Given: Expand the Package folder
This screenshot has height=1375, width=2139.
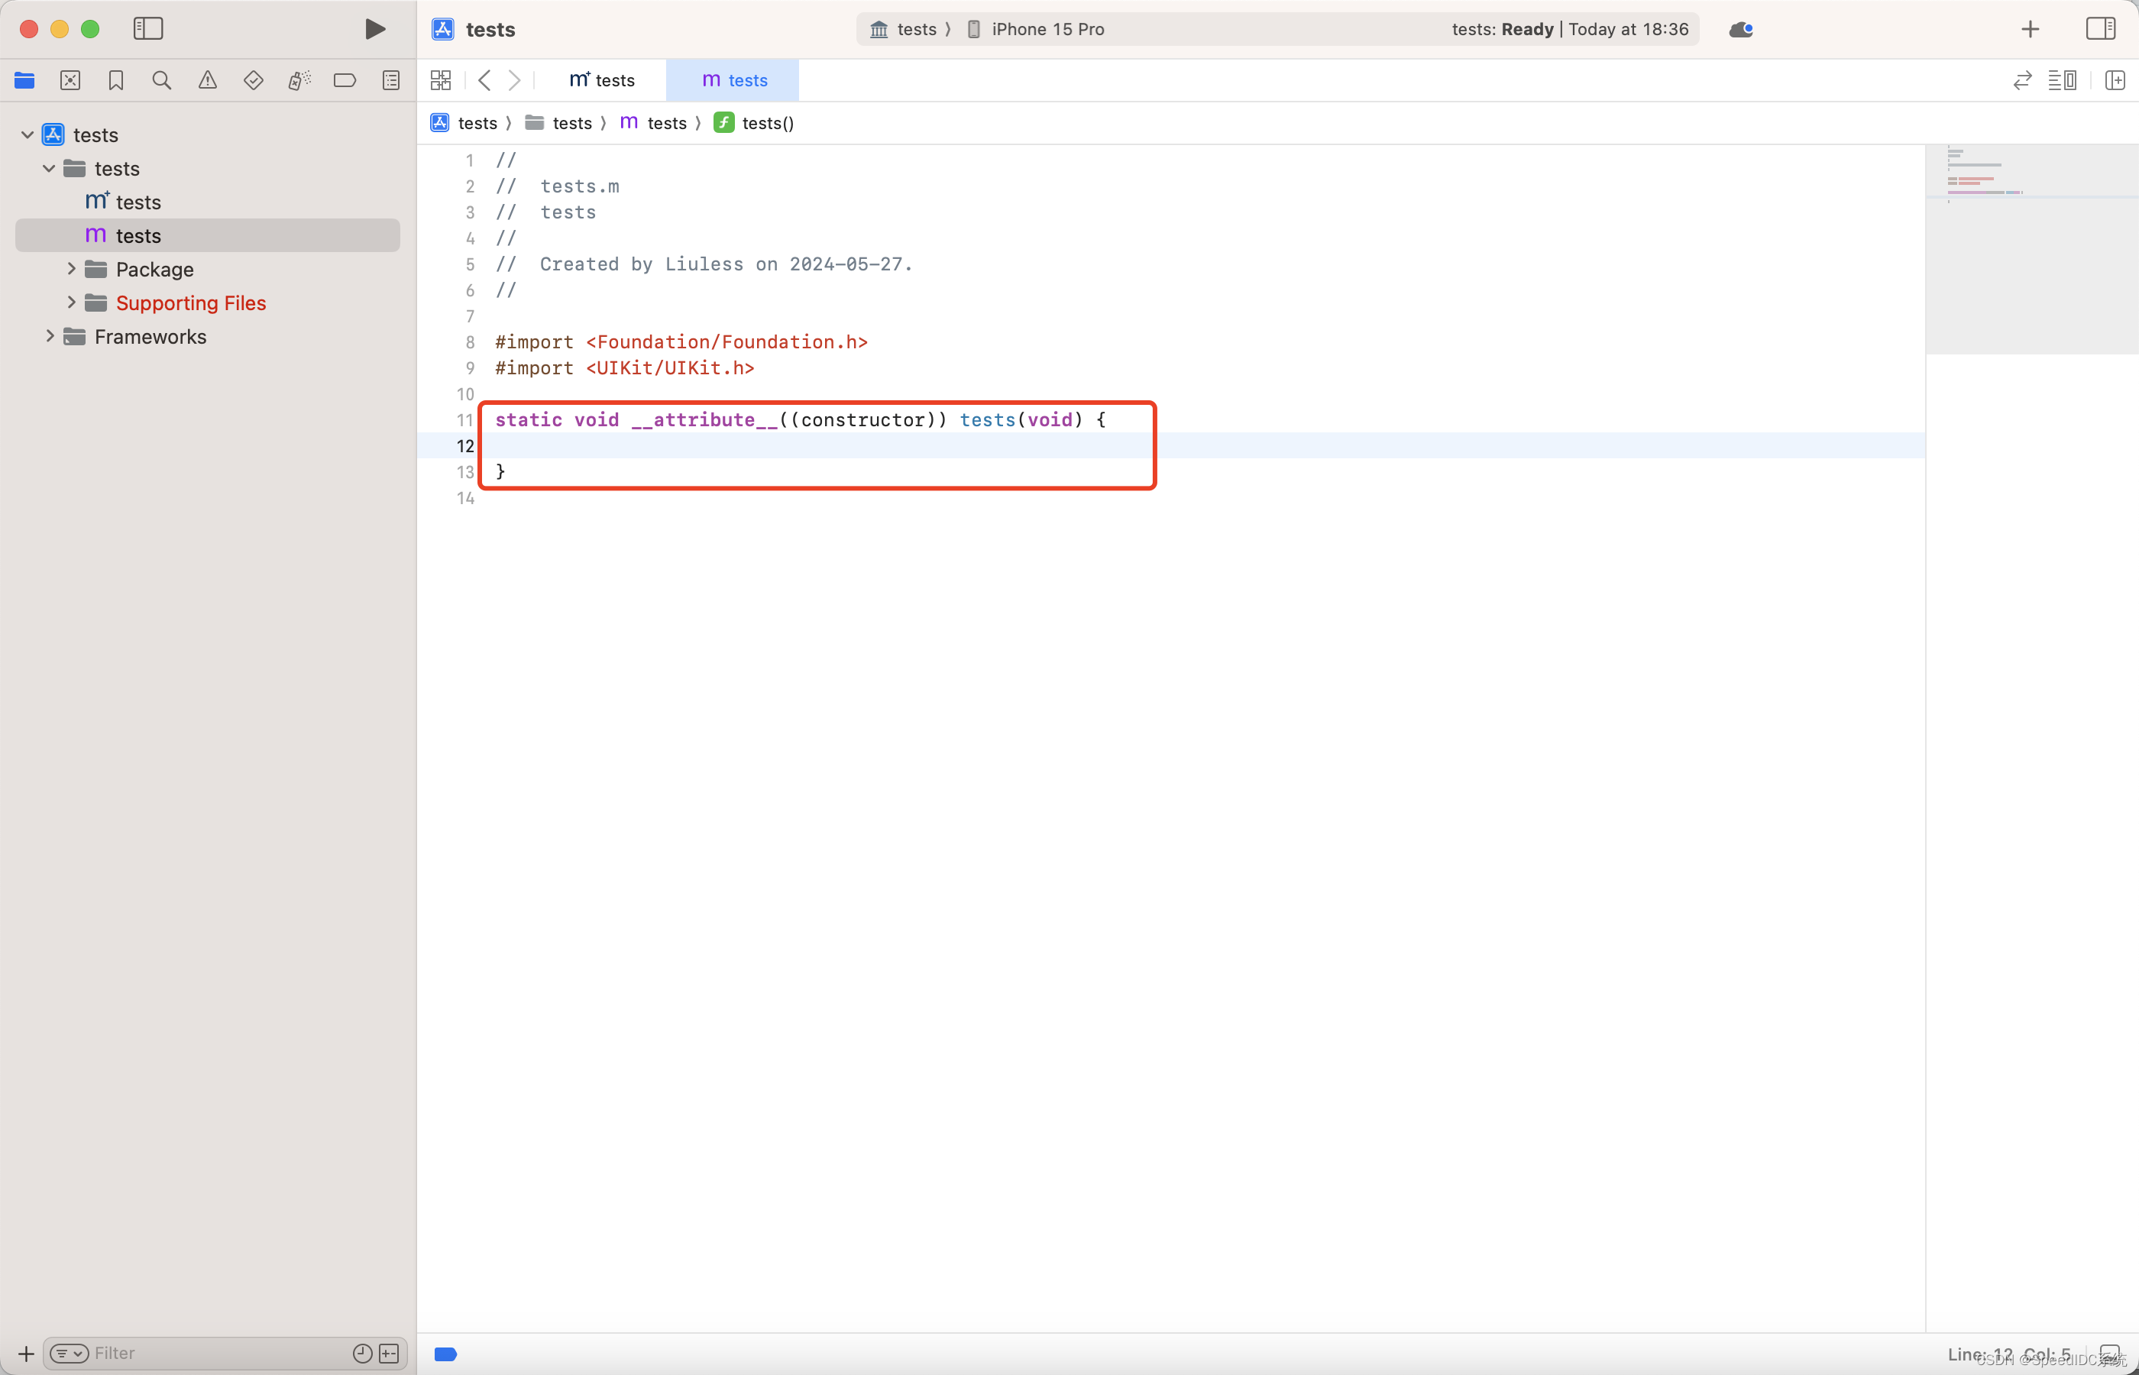Looking at the screenshot, I should pos(71,269).
